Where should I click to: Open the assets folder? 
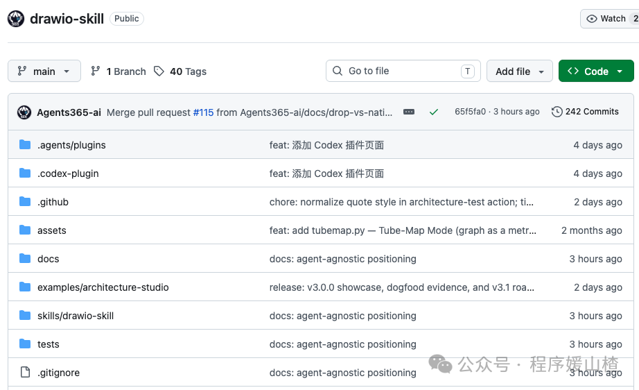[52, 230]
